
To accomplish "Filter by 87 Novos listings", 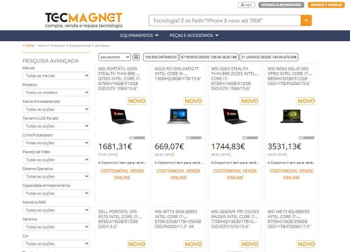I will coord(209,57).
